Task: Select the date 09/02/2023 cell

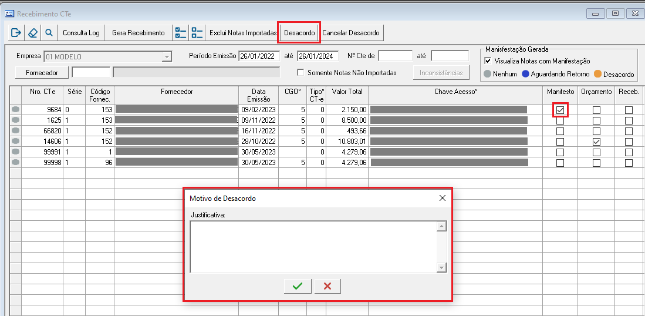Action: coord(259,110)
